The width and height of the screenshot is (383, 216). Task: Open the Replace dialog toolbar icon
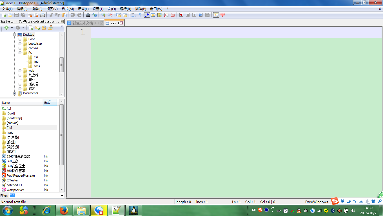click(x=95, y=15)
